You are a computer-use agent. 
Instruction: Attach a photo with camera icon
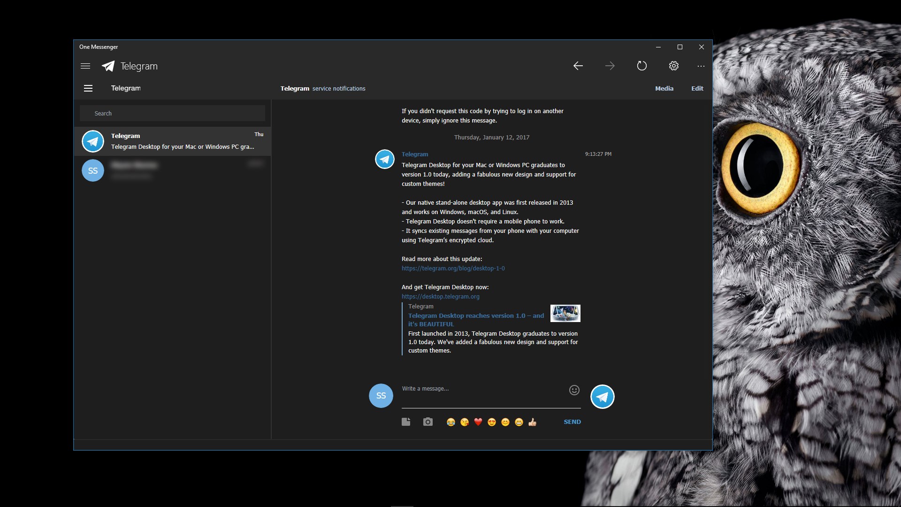pyautogui.click(x=428, y=422)
